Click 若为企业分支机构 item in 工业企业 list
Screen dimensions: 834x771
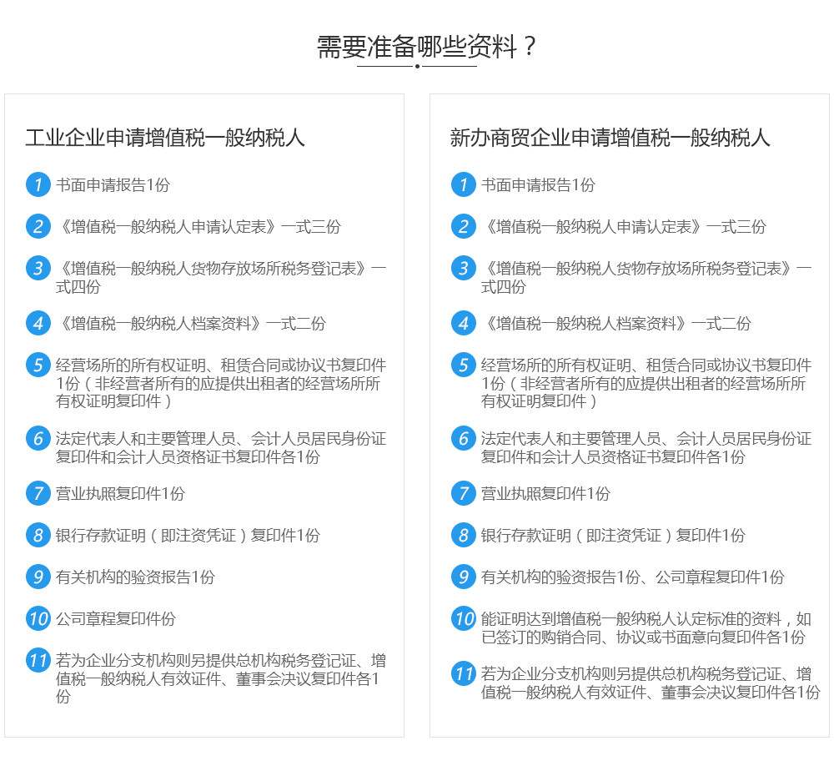(221, 678)
